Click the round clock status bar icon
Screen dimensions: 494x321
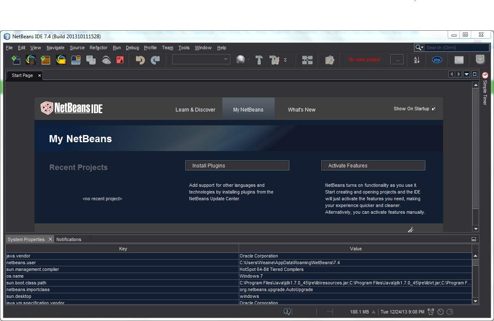tap(441, 312)
